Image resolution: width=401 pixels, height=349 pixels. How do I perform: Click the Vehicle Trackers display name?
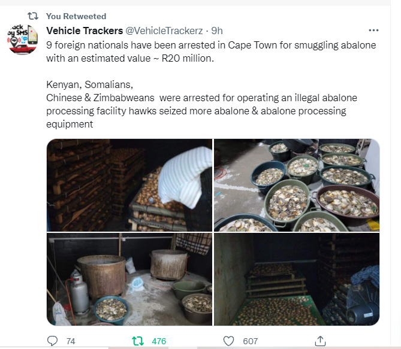point(85,31)
